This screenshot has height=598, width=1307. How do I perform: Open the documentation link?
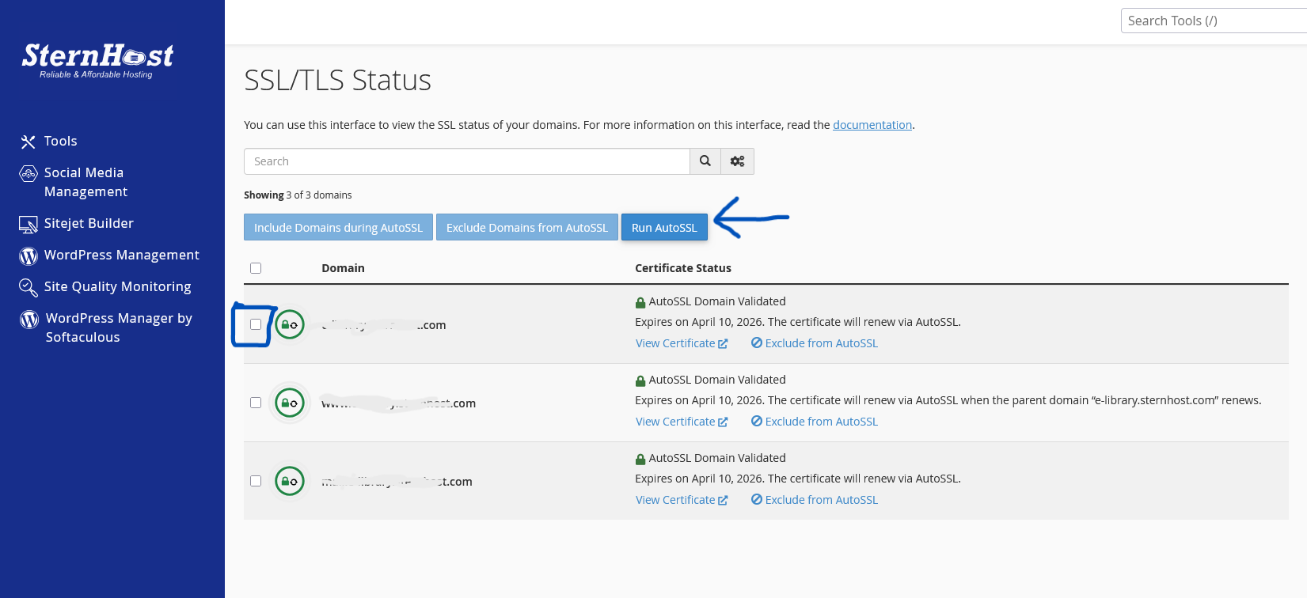tap(872, 125)
